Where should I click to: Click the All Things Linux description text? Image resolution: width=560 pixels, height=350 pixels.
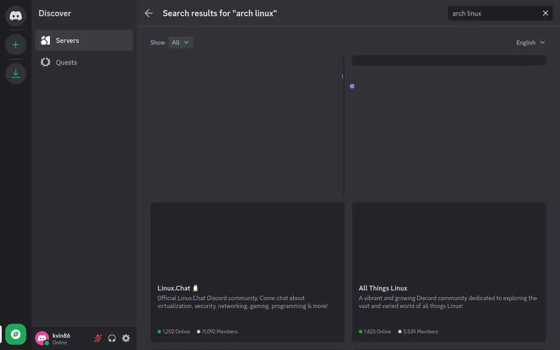coord(448,302)
